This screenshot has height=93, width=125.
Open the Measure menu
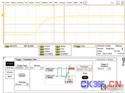tap(45, 3)
